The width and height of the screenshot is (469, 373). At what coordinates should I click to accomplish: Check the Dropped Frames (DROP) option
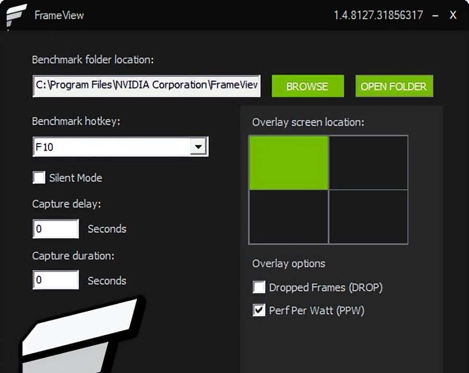pos(259,287)
